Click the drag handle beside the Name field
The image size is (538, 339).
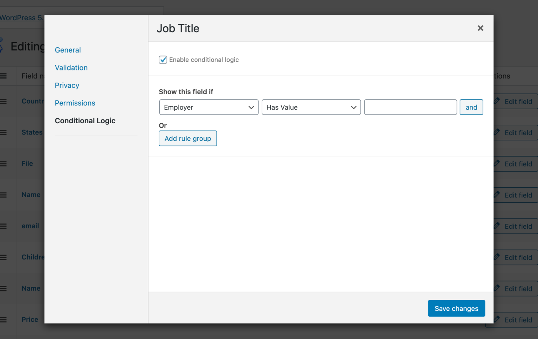point(4,195)
